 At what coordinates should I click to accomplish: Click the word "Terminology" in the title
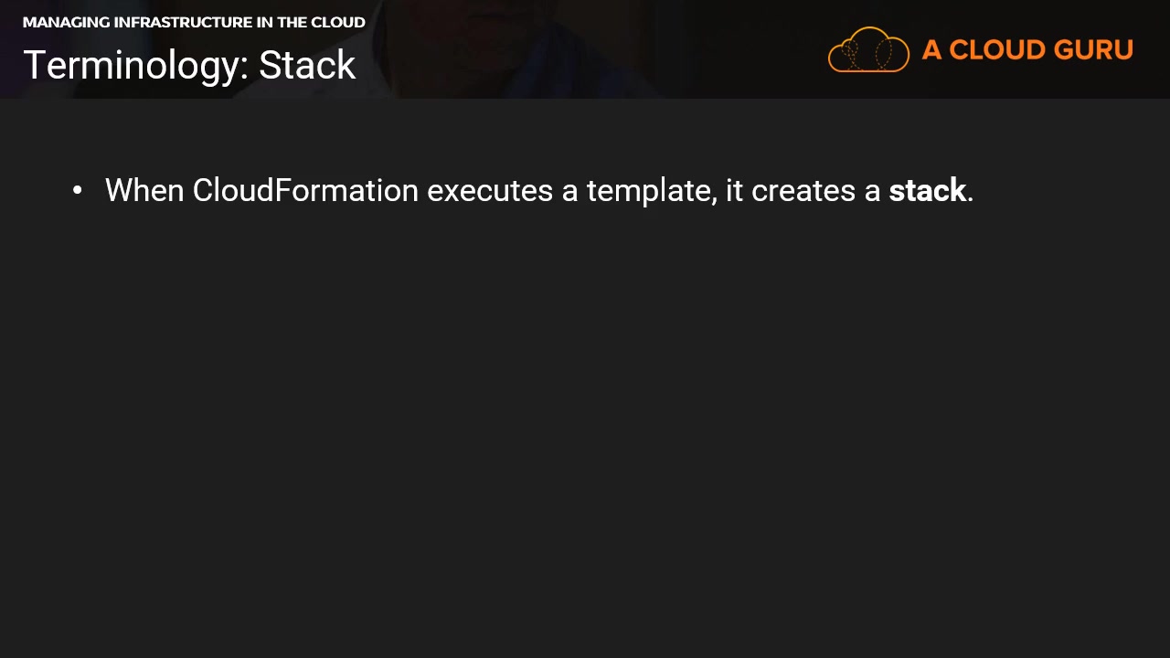coord(135,66)
